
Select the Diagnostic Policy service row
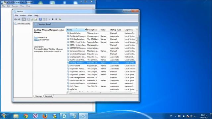101,69
